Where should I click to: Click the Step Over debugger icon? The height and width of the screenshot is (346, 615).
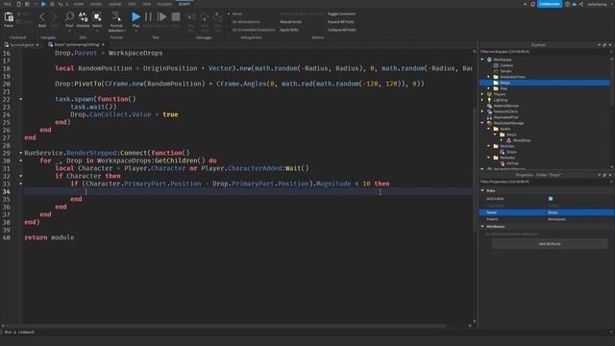[x=205, y=17]
